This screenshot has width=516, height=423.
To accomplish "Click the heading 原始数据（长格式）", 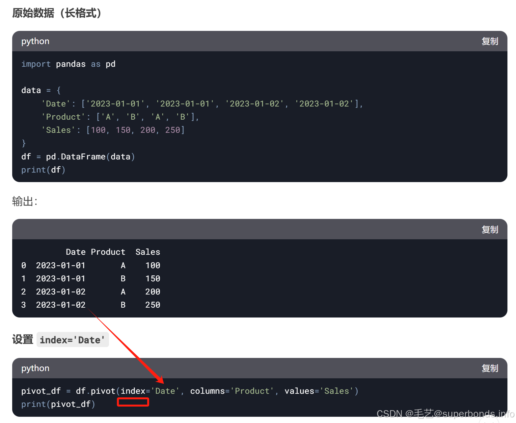I will (57, 13).
